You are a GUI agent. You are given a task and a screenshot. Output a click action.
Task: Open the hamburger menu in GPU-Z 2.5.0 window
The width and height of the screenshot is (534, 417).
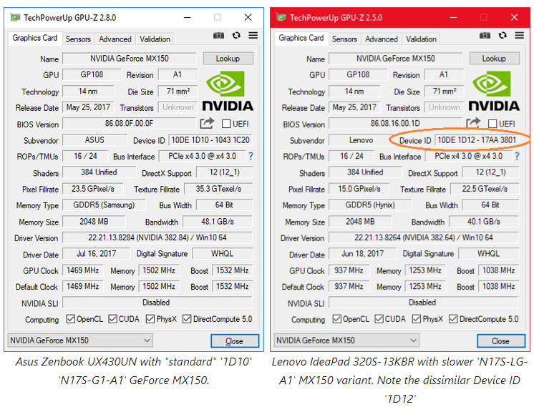click(x=520, y=35)
